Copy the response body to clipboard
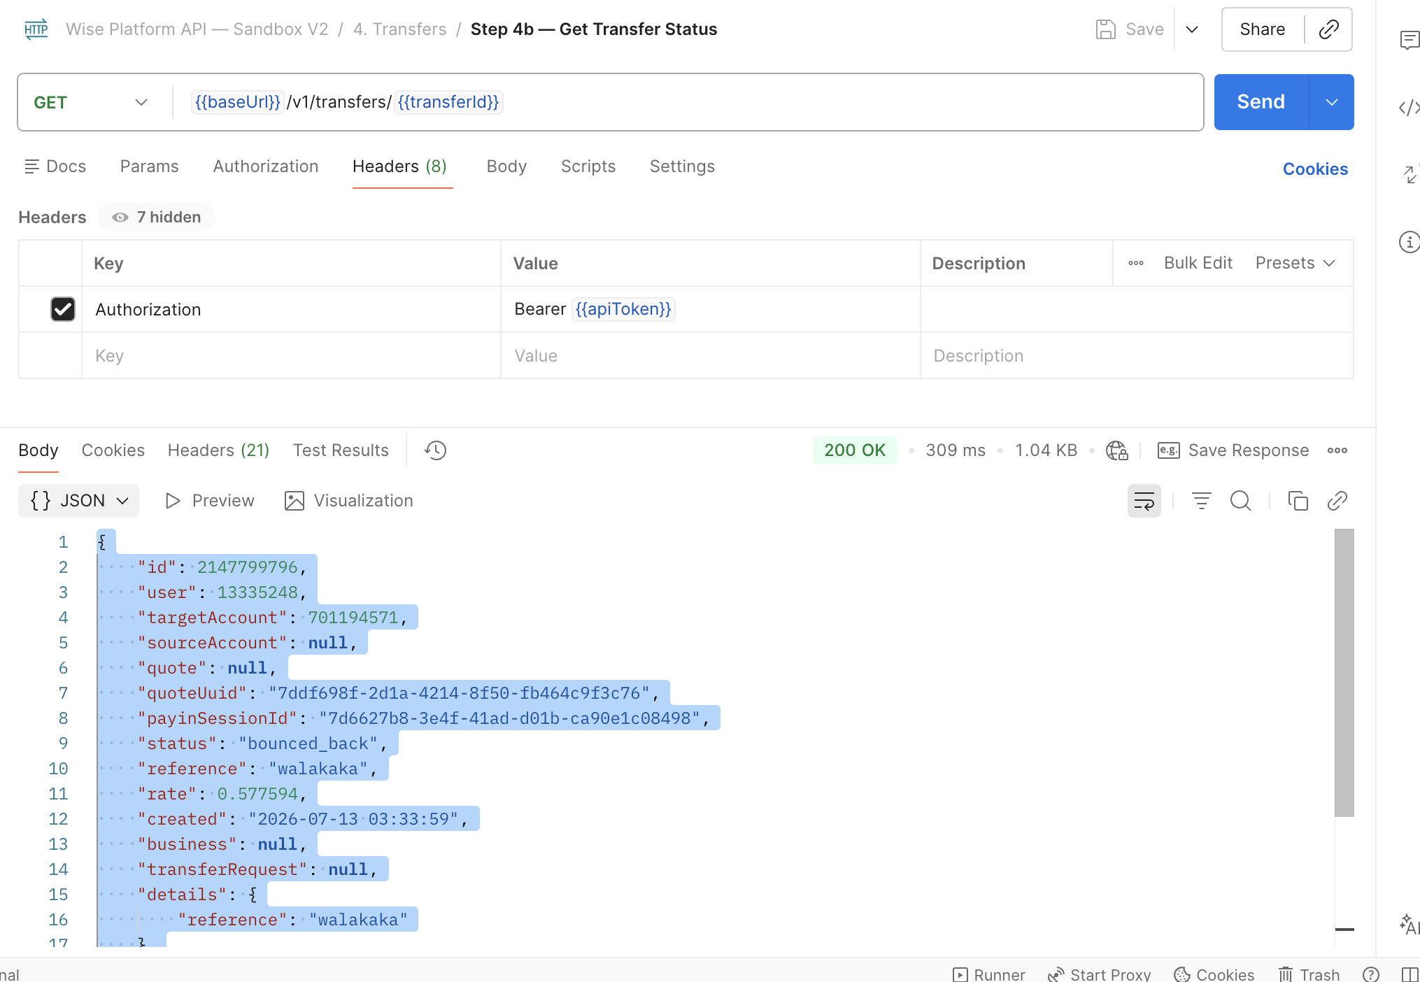1420x982 pixels. (1298, 501)
